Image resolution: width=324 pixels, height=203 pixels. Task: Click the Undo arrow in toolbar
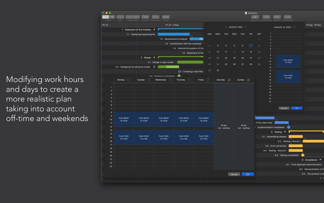(129, 17)
